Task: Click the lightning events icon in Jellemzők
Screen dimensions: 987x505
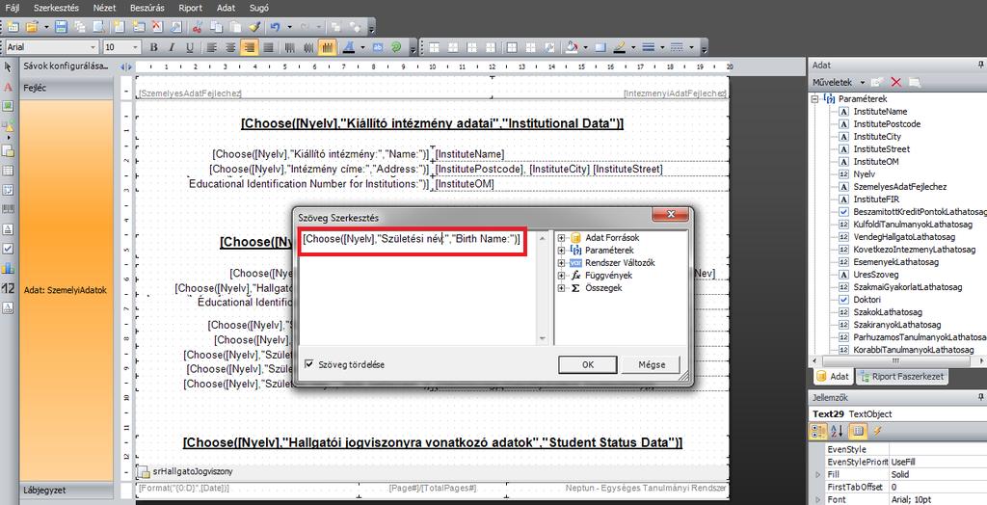Action: click(x=877, y=432)
